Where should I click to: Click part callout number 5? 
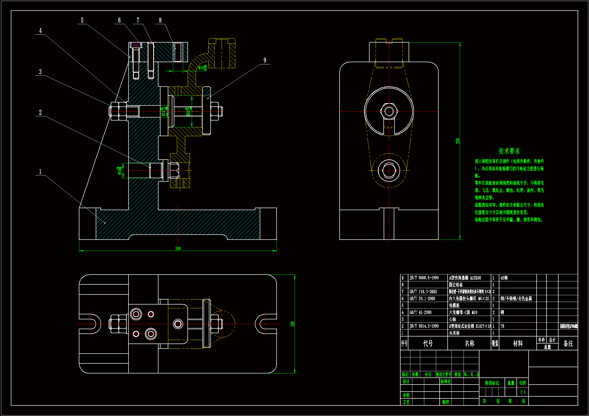pyautogui.click(x=82, y=20)
